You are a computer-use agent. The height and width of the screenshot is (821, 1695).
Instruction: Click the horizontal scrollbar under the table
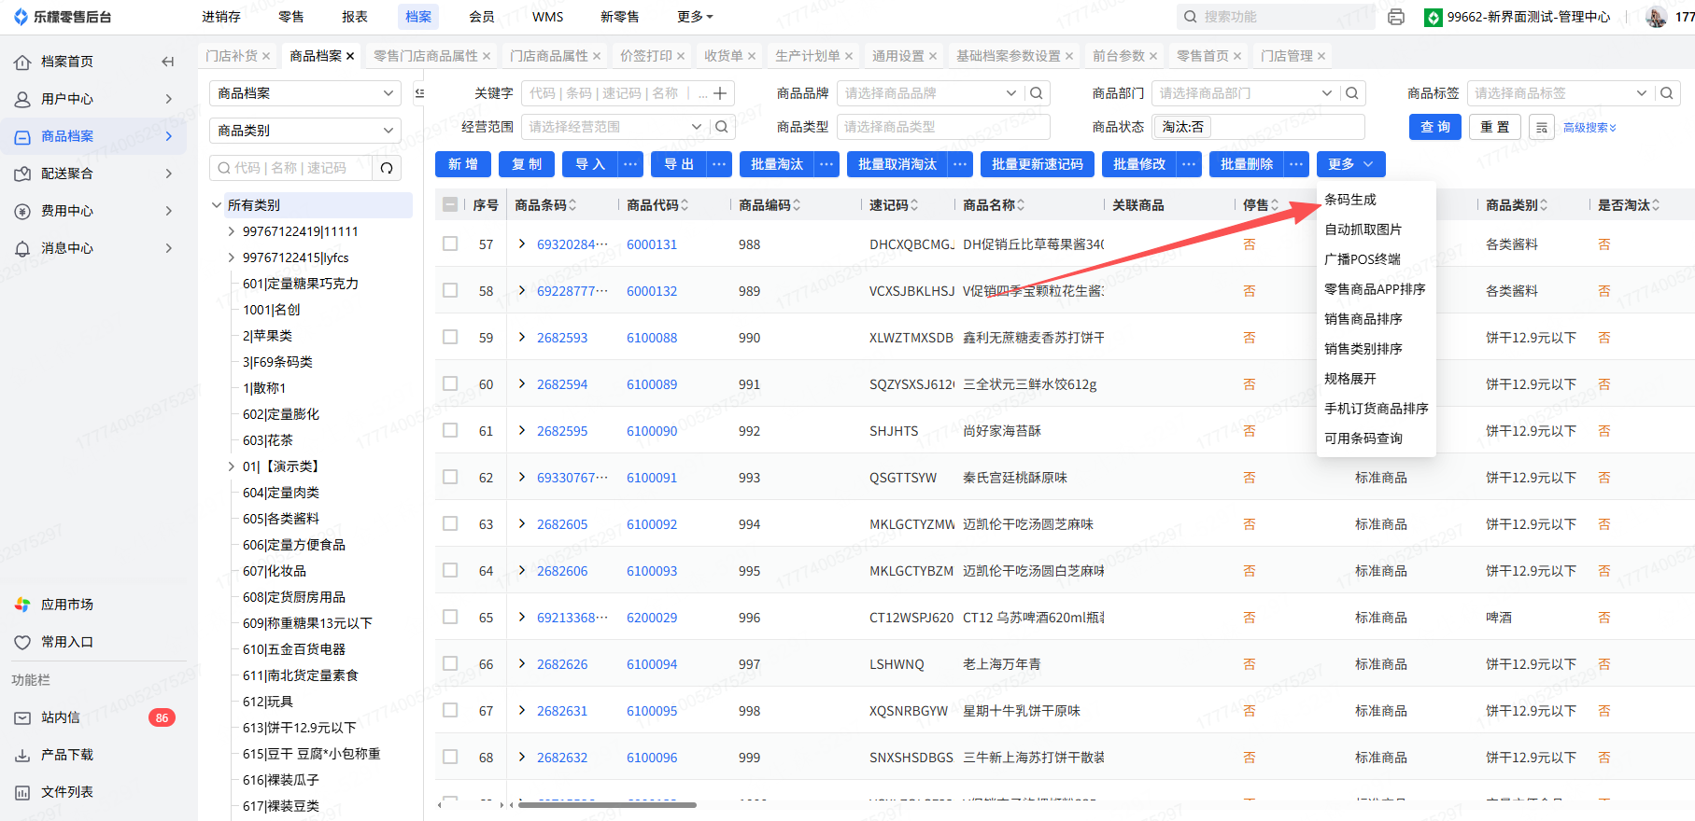pos(607,804)
